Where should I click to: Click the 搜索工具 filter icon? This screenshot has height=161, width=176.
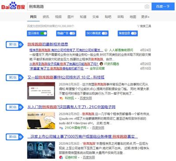pos(138,26)
